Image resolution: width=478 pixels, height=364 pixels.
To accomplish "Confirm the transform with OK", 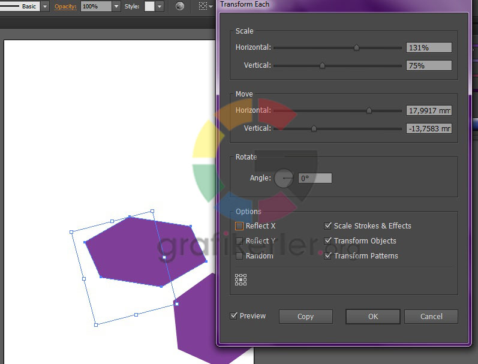I will click(373, 317).
